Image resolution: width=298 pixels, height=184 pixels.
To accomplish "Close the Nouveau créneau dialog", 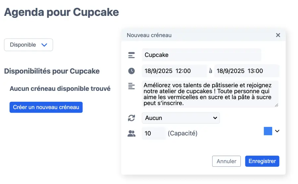I will point(278,35).
